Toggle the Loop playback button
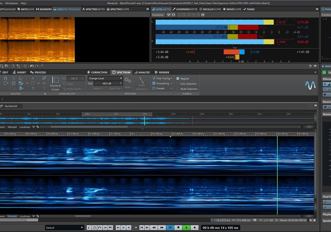Viewport: 331px width, 232px height. (169, 227)
